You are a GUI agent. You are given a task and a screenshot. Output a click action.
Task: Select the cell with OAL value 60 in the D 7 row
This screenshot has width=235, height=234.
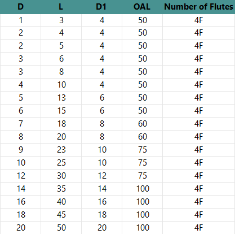(x=142, y=124)
